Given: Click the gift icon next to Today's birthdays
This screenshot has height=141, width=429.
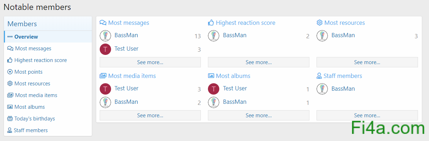Looking at the screenshot, I should (10, 119).
